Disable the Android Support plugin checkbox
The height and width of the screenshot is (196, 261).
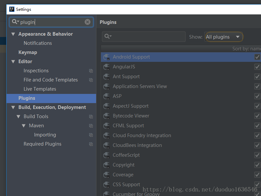257,57
